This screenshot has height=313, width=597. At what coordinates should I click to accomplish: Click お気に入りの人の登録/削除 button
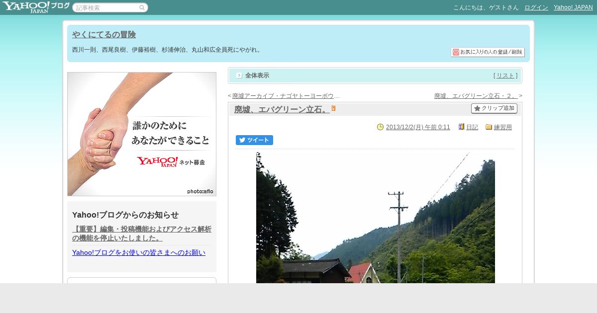point(488,52)
